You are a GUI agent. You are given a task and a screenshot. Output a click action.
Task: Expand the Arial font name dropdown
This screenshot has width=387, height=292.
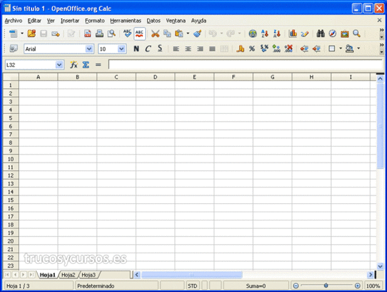pos(89,49)
